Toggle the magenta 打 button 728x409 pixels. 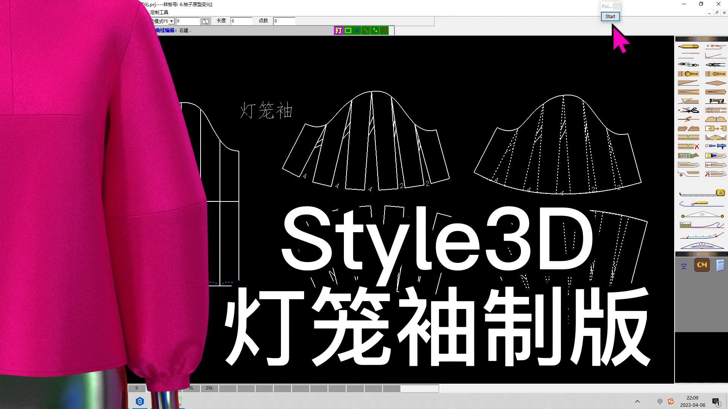click(x=338, y=30)
